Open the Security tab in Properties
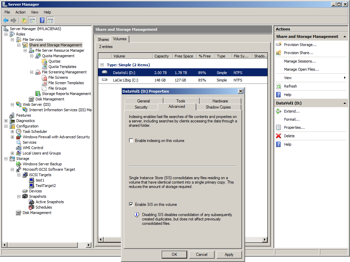Viewport: 350px width, 262px height. pos(141,107)
